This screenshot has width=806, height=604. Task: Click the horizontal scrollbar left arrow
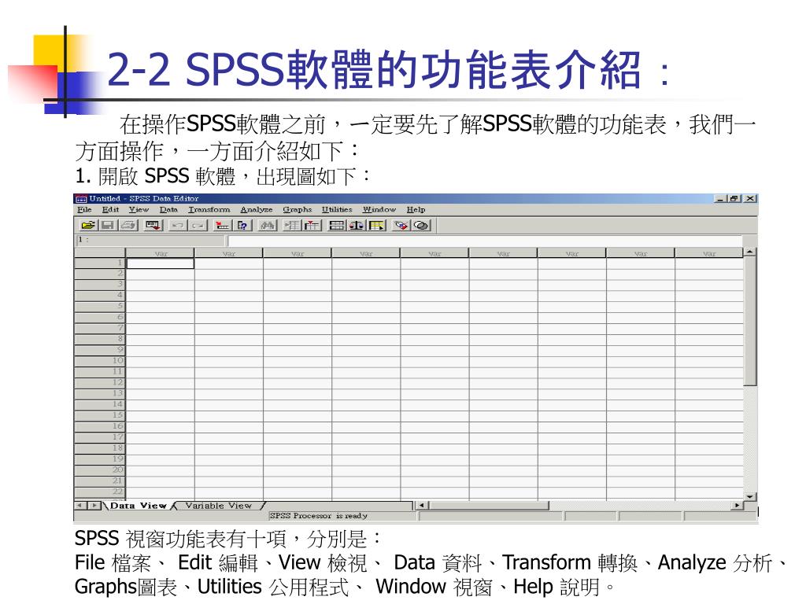tap(422, 506)
